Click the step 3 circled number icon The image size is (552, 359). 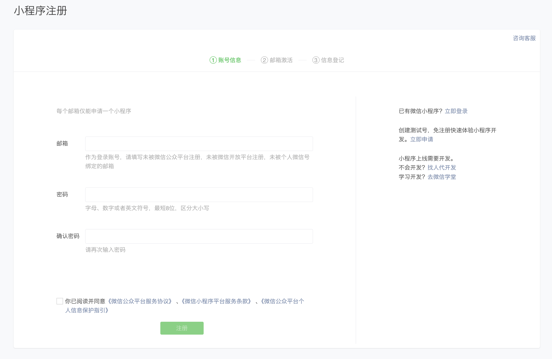tap(316, 60)
